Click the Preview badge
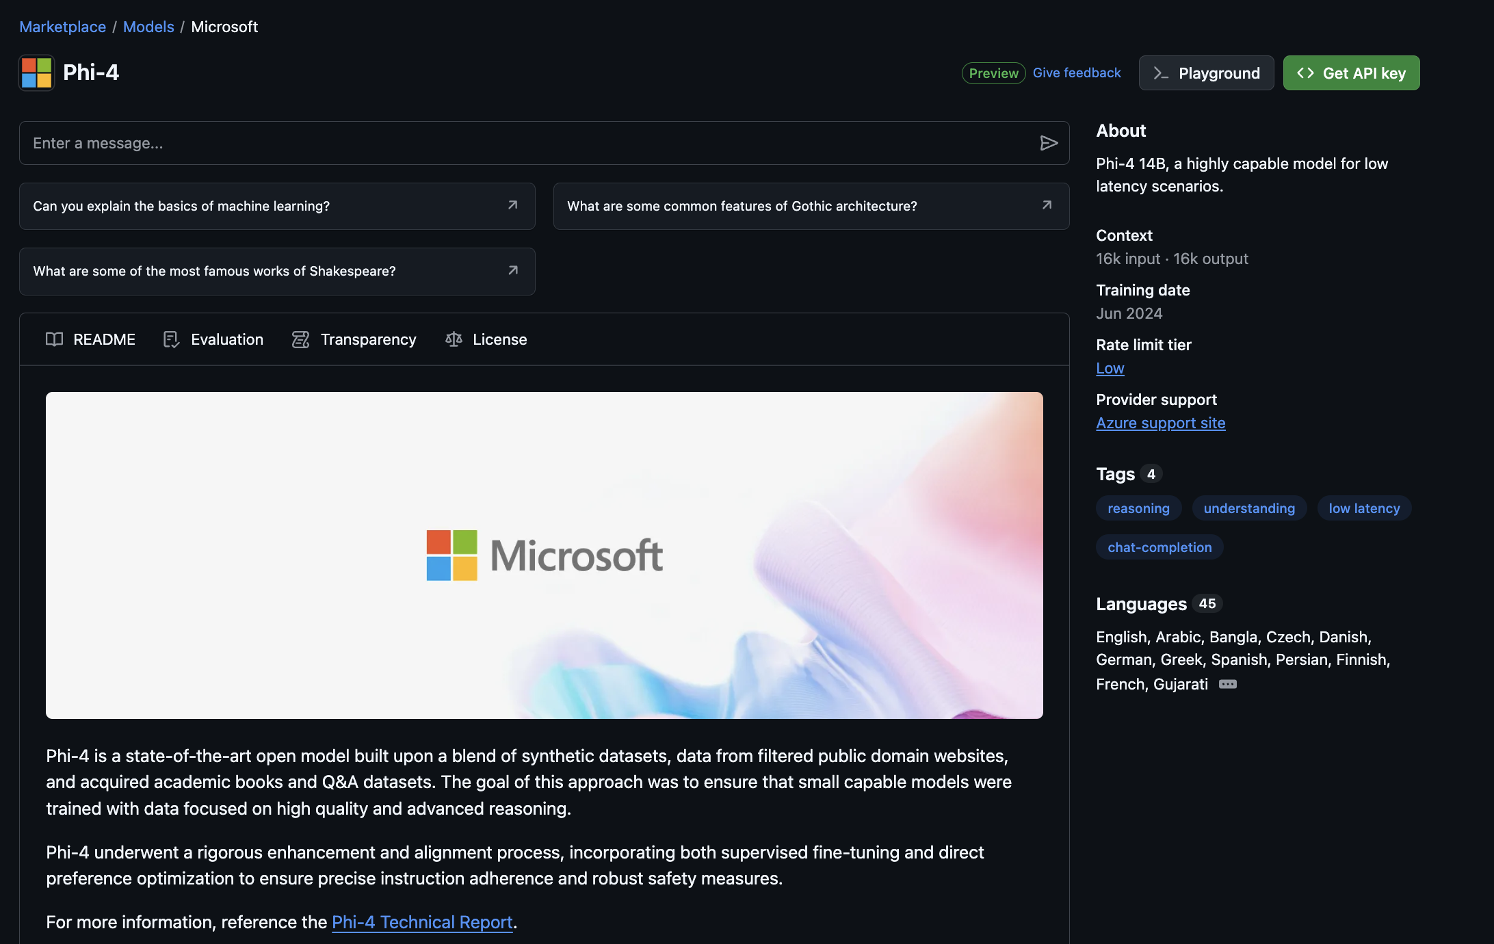Image resolution: width=1494 pixels, height=944 pixels. (993, 73)
